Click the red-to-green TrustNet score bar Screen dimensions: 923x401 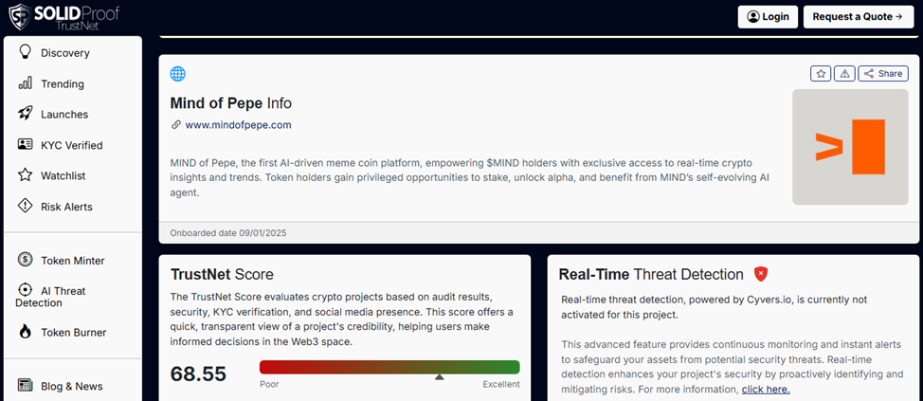[x=389, y=367]
